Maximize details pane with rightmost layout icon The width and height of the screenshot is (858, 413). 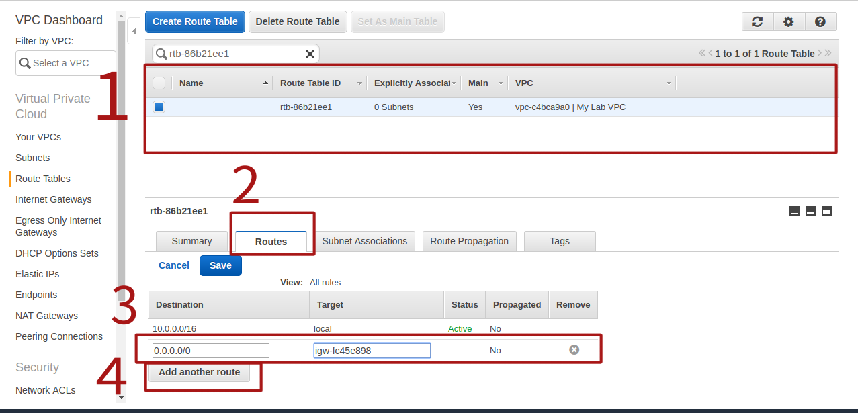click(826, 211)
